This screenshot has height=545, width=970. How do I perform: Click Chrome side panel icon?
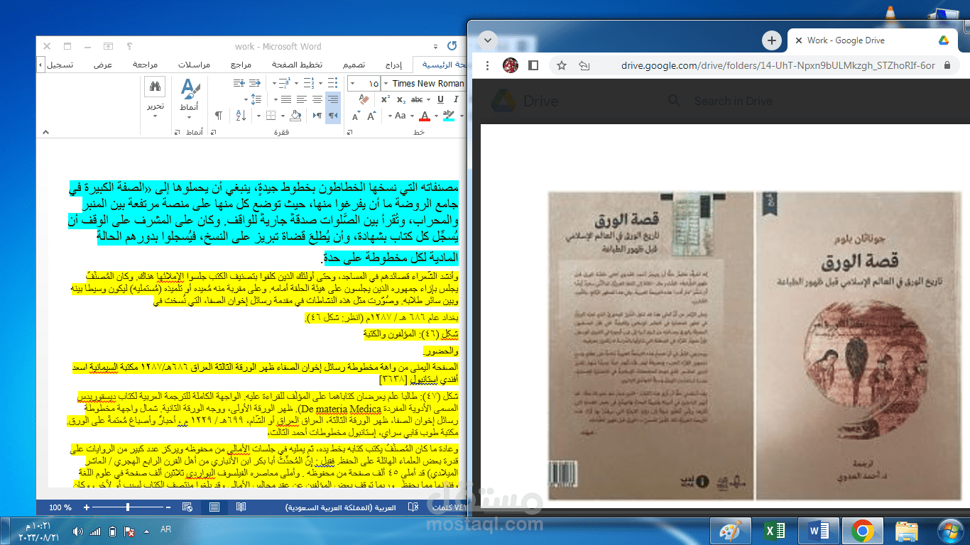tap(533, 65)
